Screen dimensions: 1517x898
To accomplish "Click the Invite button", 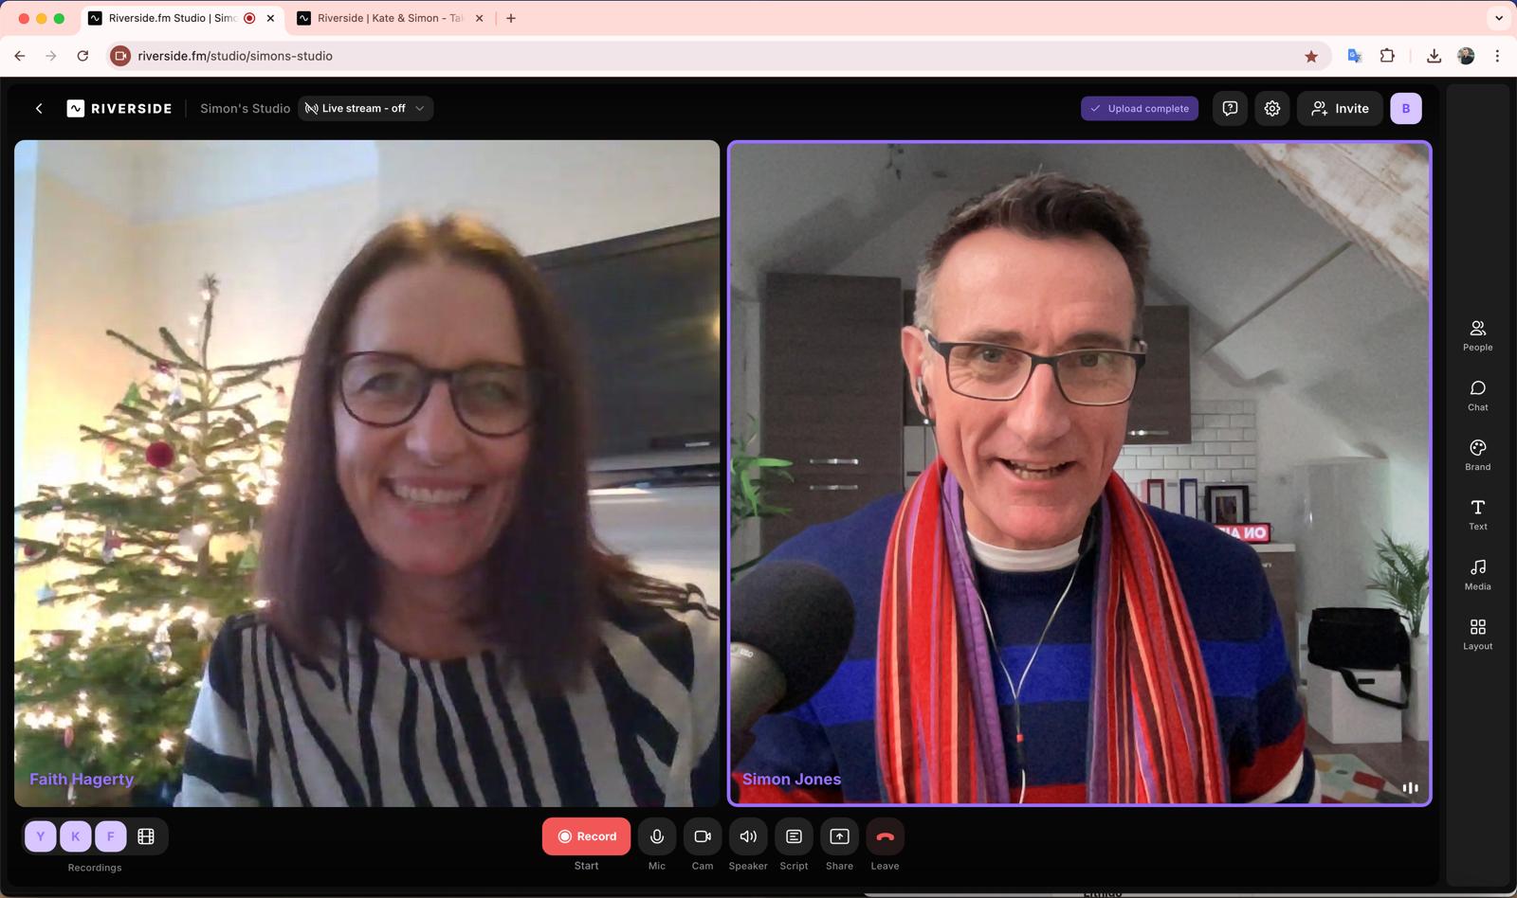I will click(x=1340, y=109).
